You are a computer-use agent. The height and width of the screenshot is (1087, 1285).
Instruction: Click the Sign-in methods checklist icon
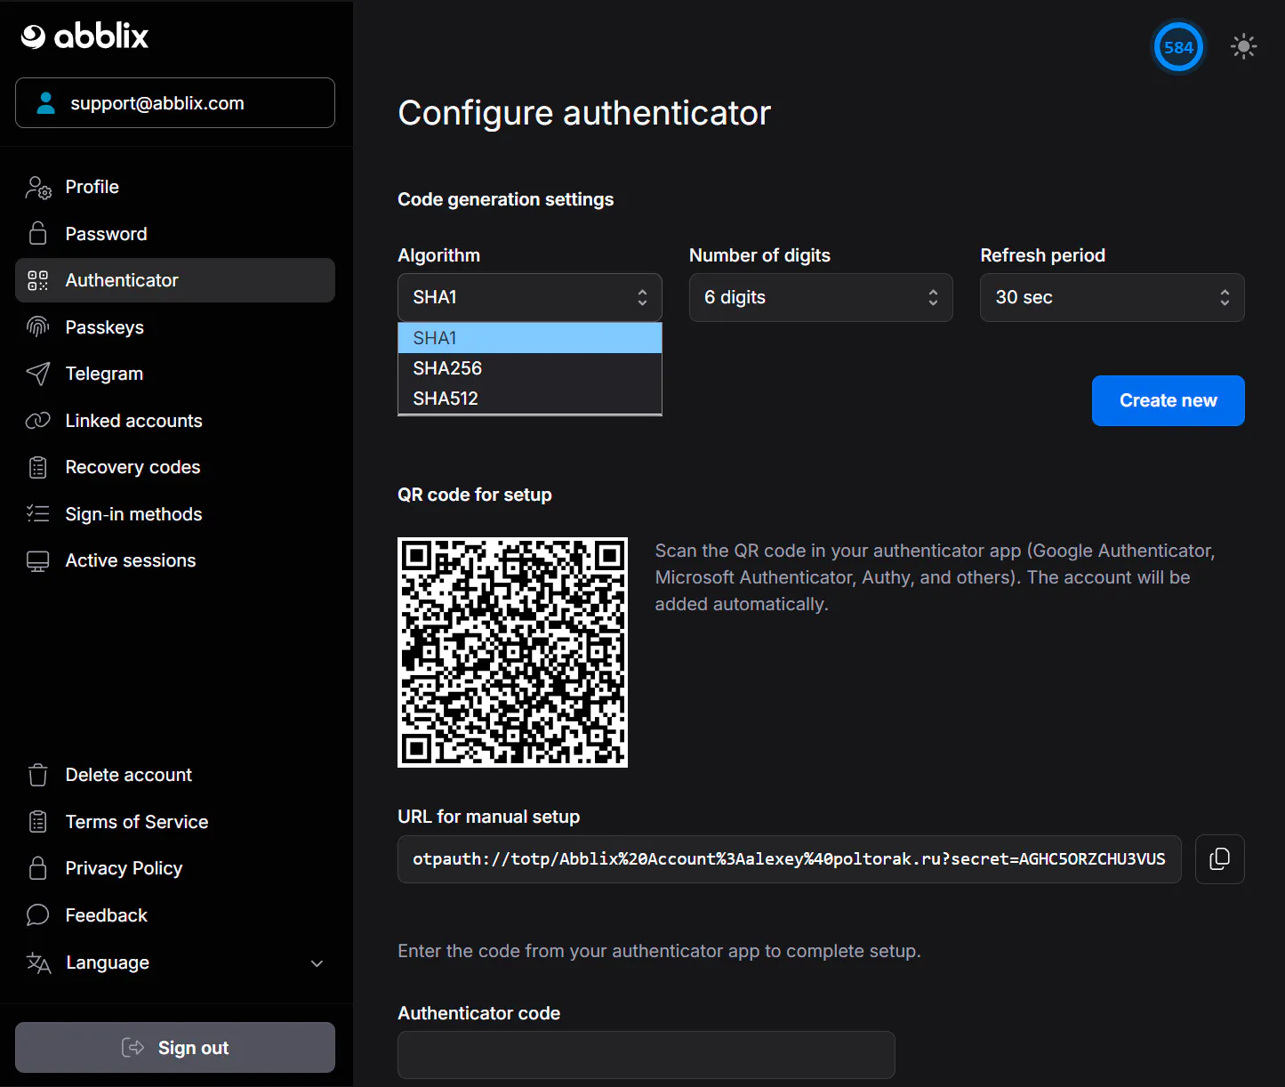click(37, 514)
